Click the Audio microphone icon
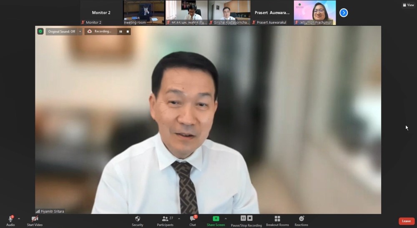Screen dimensions: 417x228 [x=10, y=219]
